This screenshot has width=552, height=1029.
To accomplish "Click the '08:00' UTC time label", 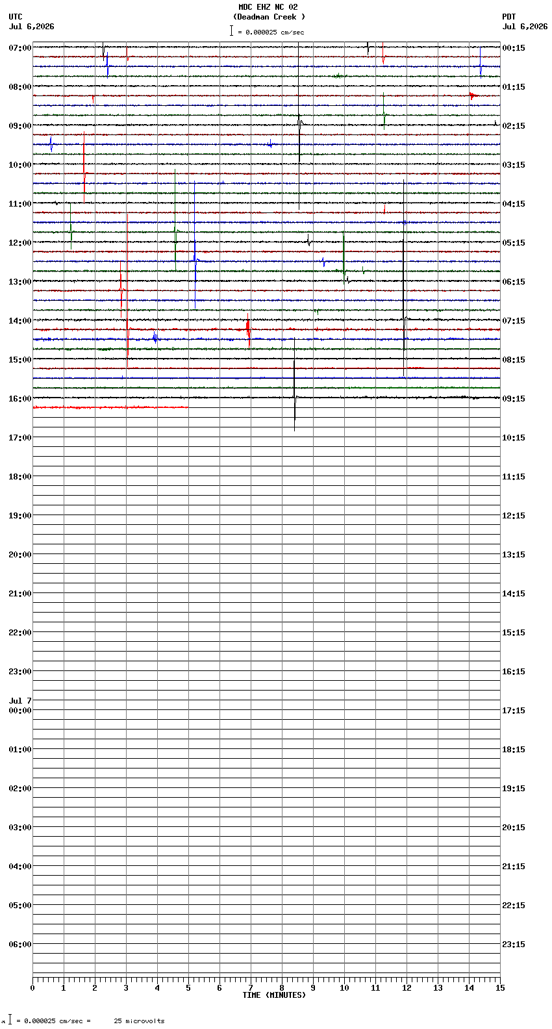I will click(x=20, y=87).
